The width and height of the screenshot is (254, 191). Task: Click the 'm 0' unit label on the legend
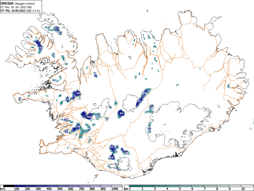pyautogui.click(x=3, y=189)
